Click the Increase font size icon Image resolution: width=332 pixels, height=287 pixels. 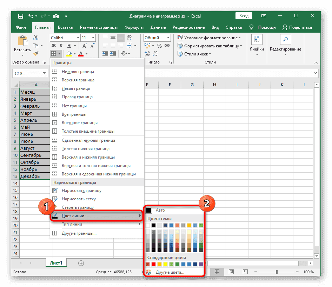tap(84, 45)
